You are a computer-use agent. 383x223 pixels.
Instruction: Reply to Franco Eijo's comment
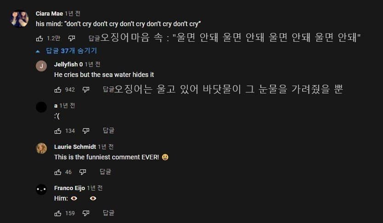click(x=108, y=213)
